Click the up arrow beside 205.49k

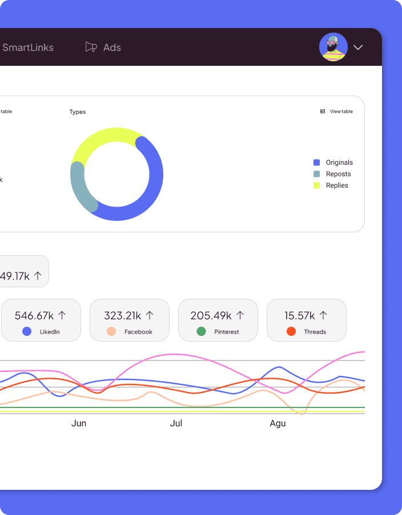point(240,315)
